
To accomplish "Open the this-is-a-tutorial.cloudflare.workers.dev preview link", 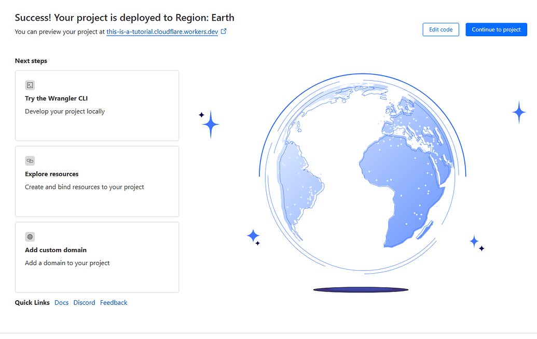I will coord(162,32).
